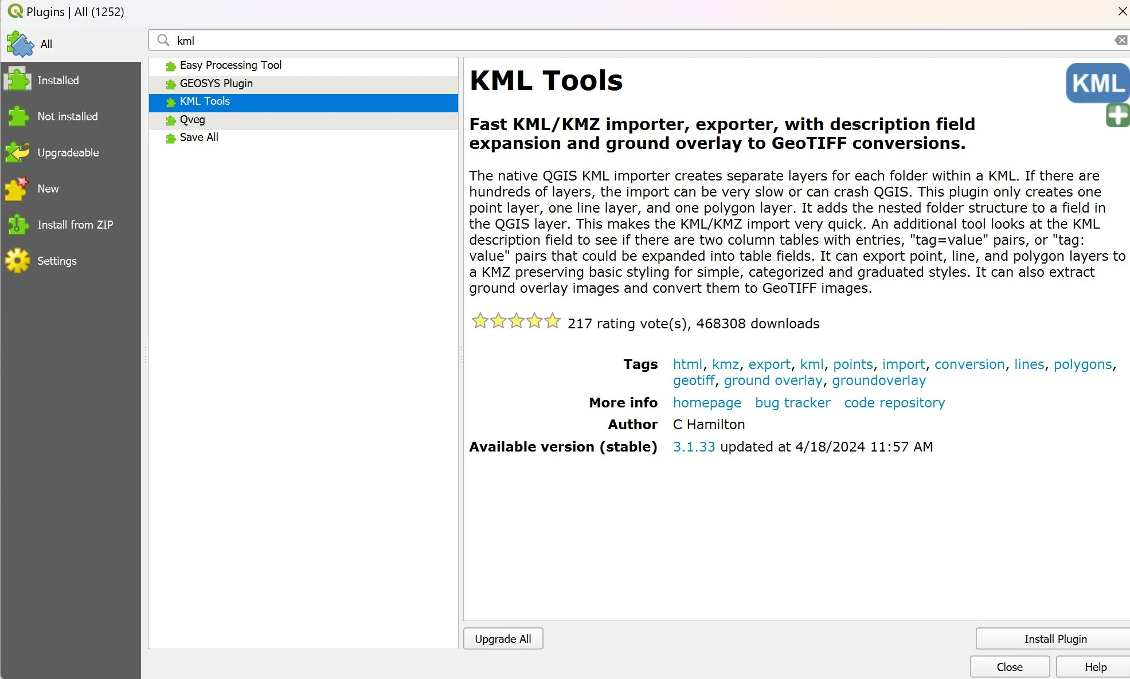Select the GEOSYS Plugin entry
The height and width of the screenshot is (679, 1130).
point(216,83)
